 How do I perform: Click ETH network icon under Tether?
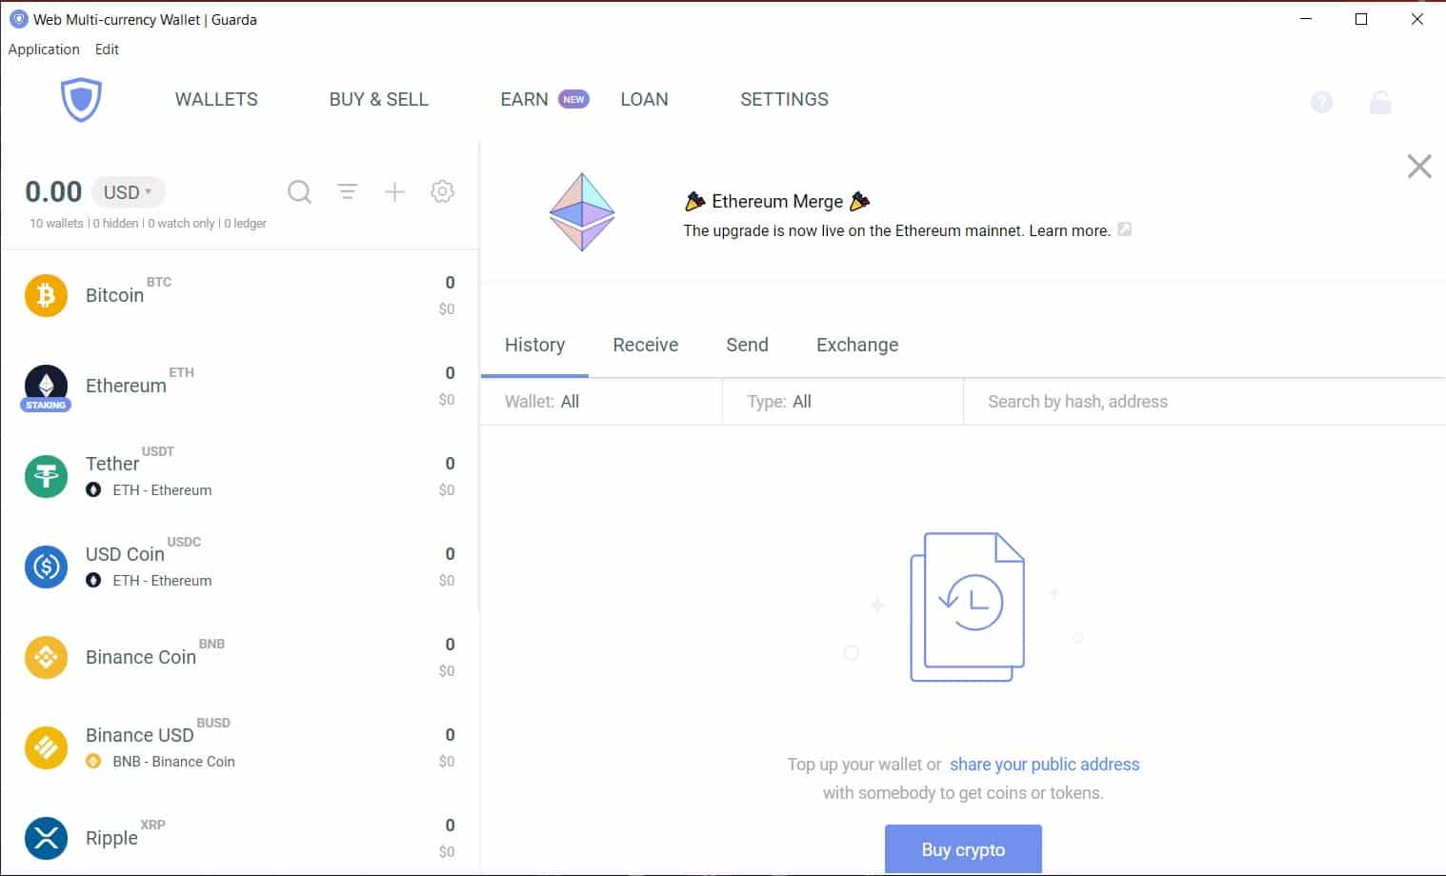(93, 489)
